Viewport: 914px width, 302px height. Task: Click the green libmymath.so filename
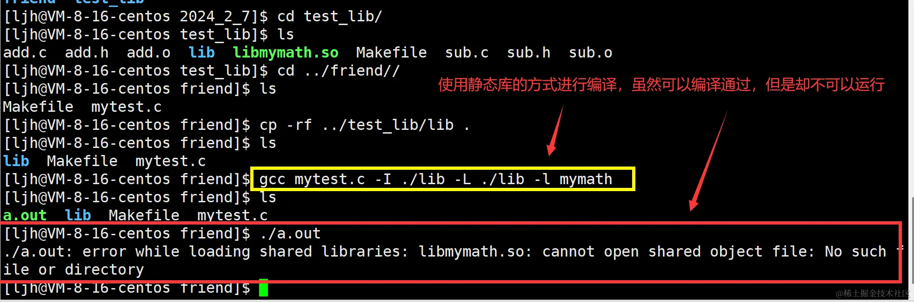coord(286,52)
